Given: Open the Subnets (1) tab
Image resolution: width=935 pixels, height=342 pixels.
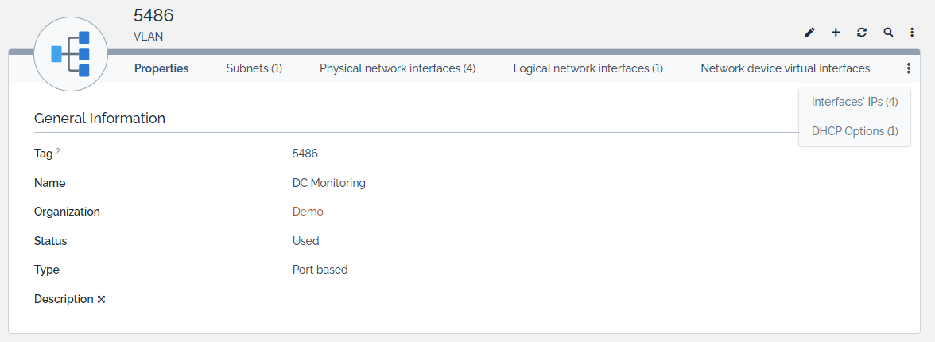Looking at the screenshot, I should point(254,68).
